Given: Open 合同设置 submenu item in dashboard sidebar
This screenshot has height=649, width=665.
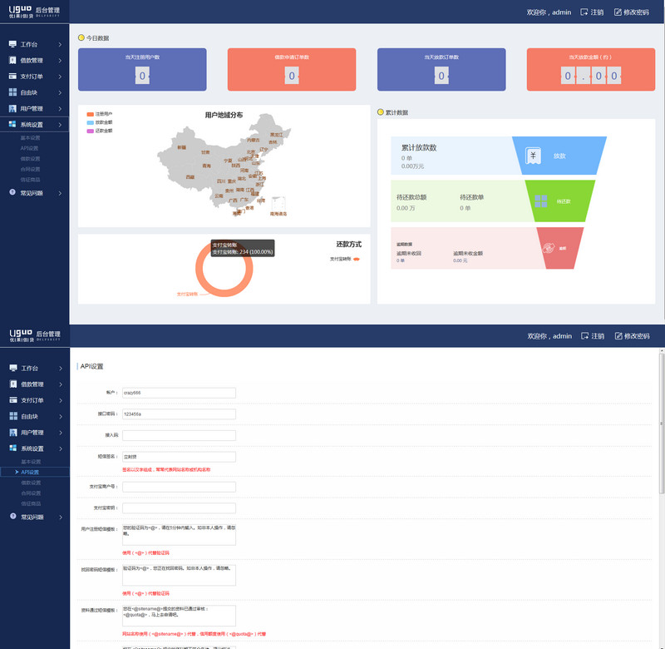Looking at the screenshot, I should tap(30, 169).
